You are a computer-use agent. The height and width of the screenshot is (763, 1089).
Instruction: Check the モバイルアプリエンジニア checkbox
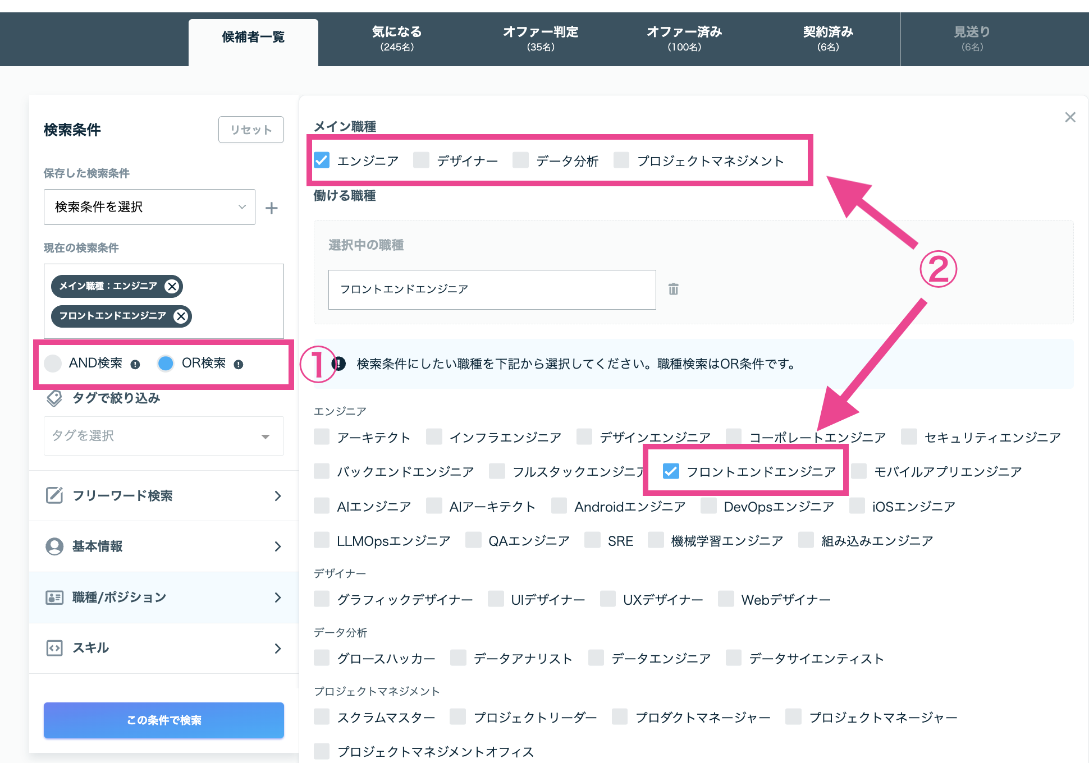859,471
